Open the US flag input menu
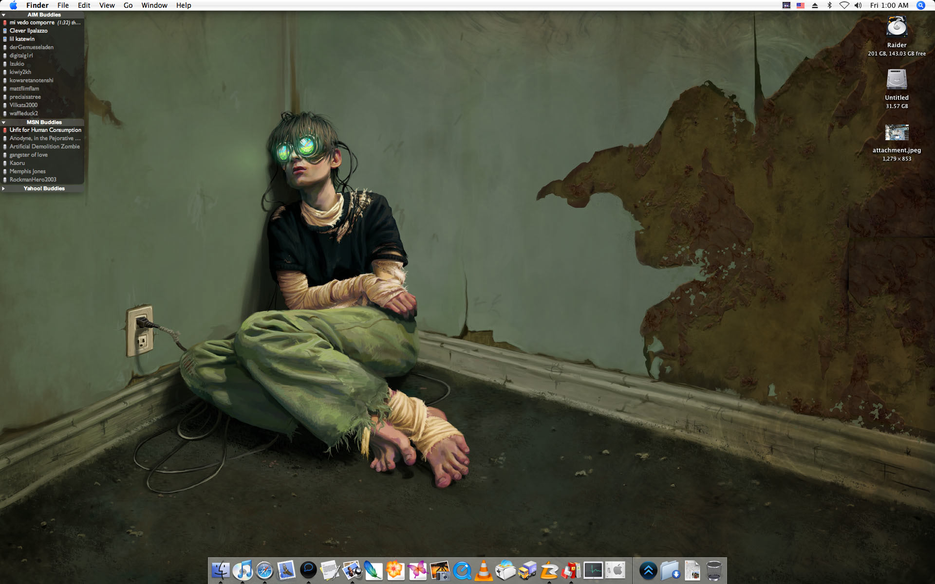935x584 pixels. coord(801,5)
